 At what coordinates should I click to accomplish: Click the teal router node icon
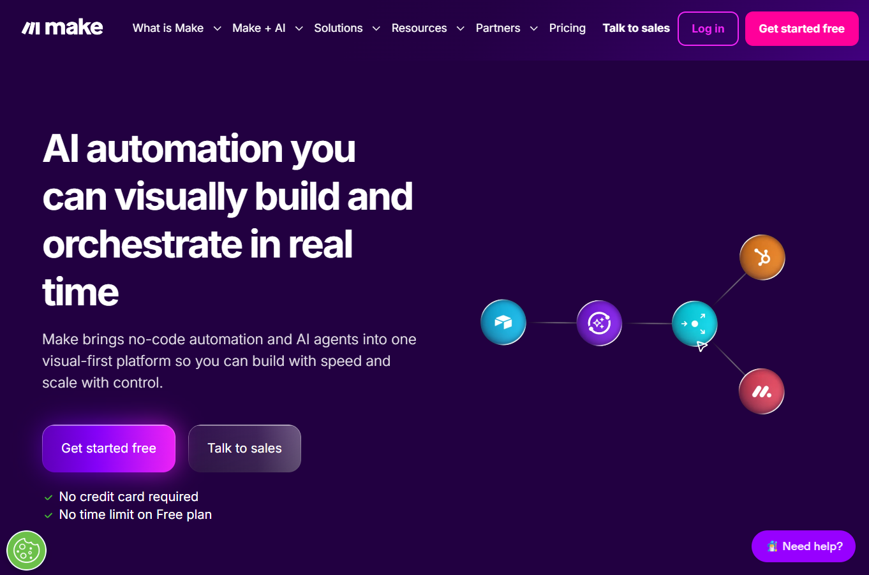pyautogui.click(x=694, y=324)
